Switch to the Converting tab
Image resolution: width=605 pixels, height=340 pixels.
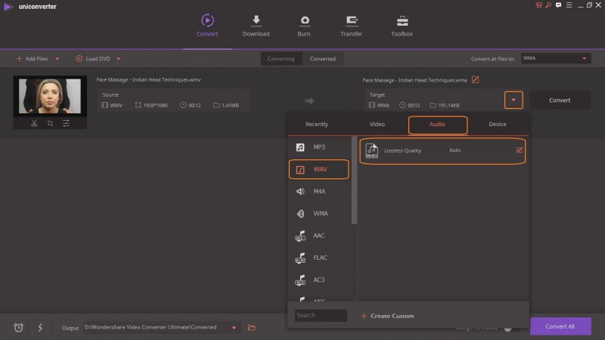(281, 59)
